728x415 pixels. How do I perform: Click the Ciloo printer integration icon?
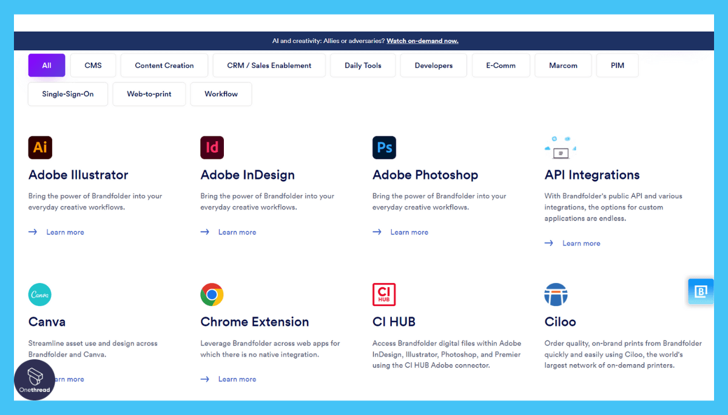click(556, 294)
